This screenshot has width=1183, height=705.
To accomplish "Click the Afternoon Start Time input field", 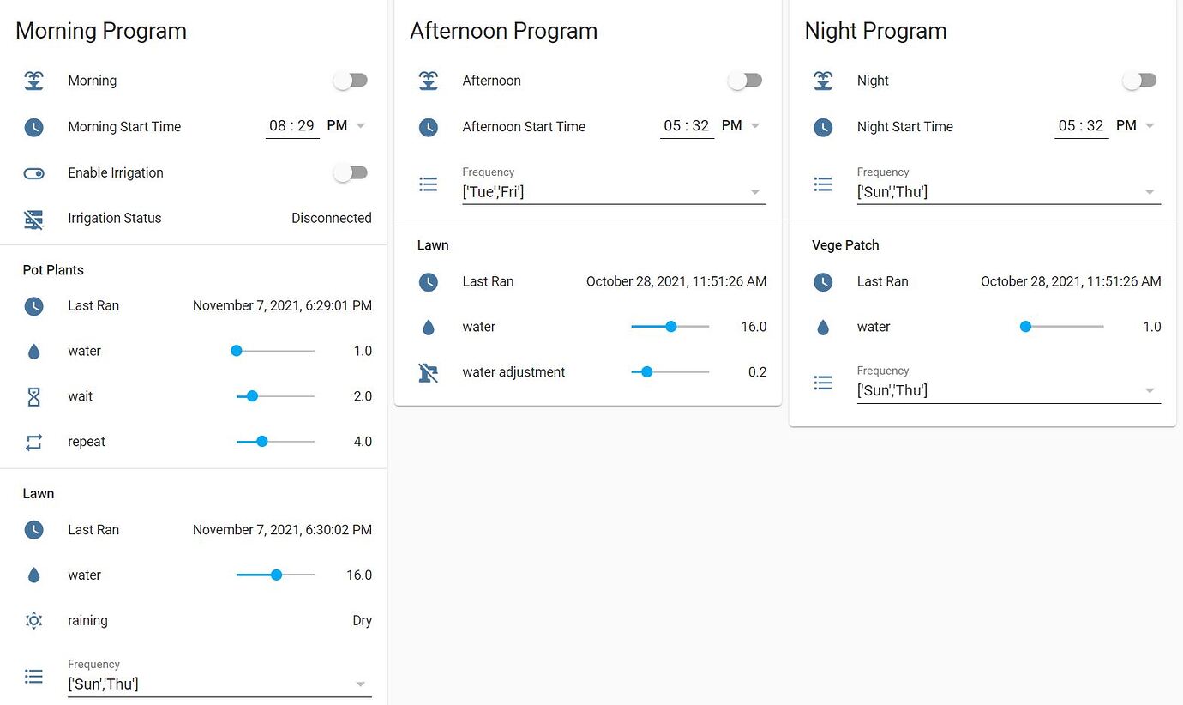I will tap(686, 125).
